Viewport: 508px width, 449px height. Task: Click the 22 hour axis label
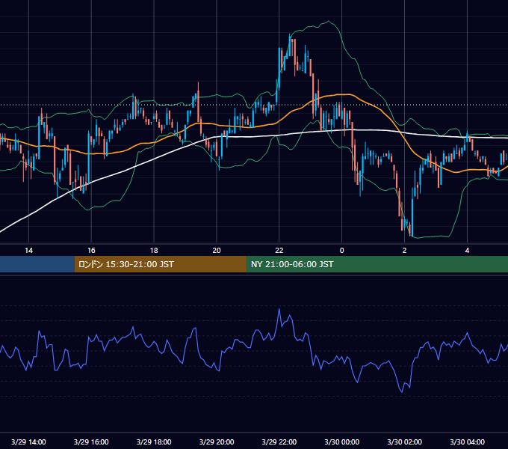pyautogui.click(x=279, y=251)
